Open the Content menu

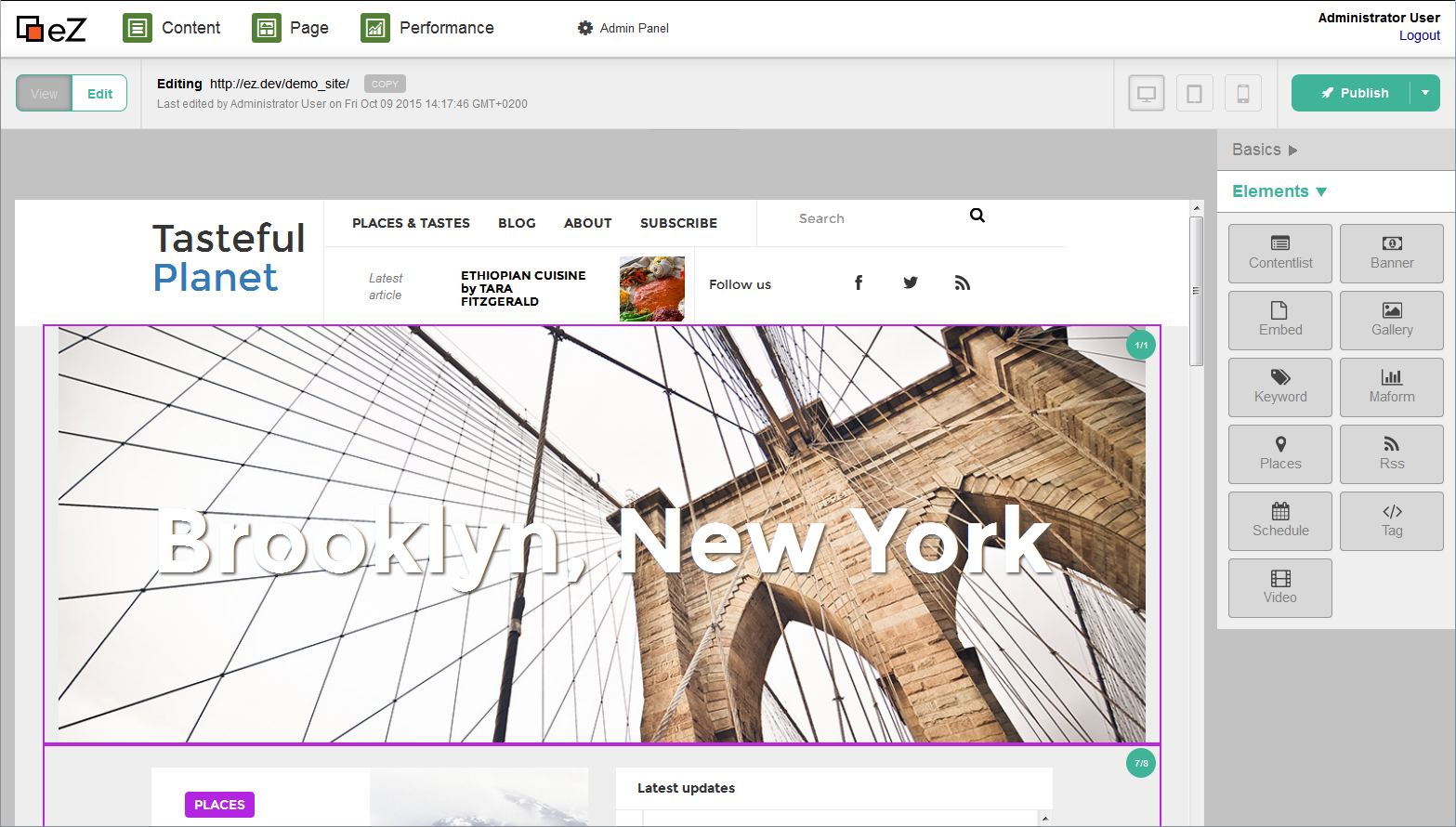click(x=172, y=28)
